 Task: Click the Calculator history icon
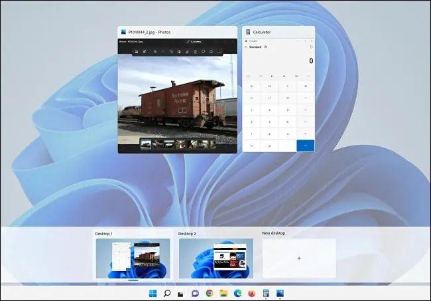point(312,47)
